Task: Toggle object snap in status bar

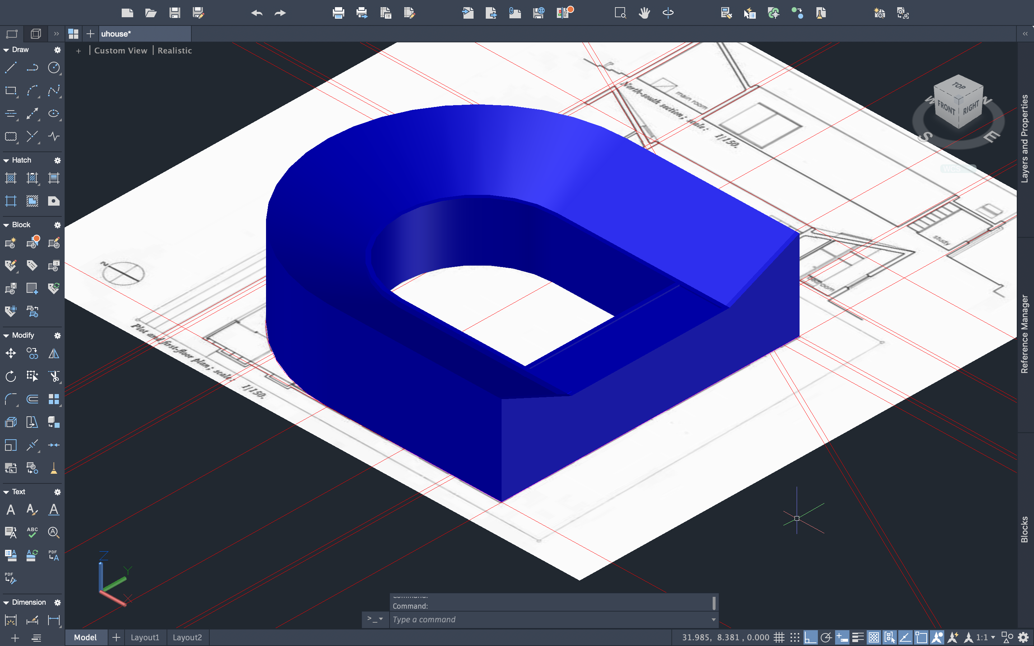Action: tap(921, 637)
